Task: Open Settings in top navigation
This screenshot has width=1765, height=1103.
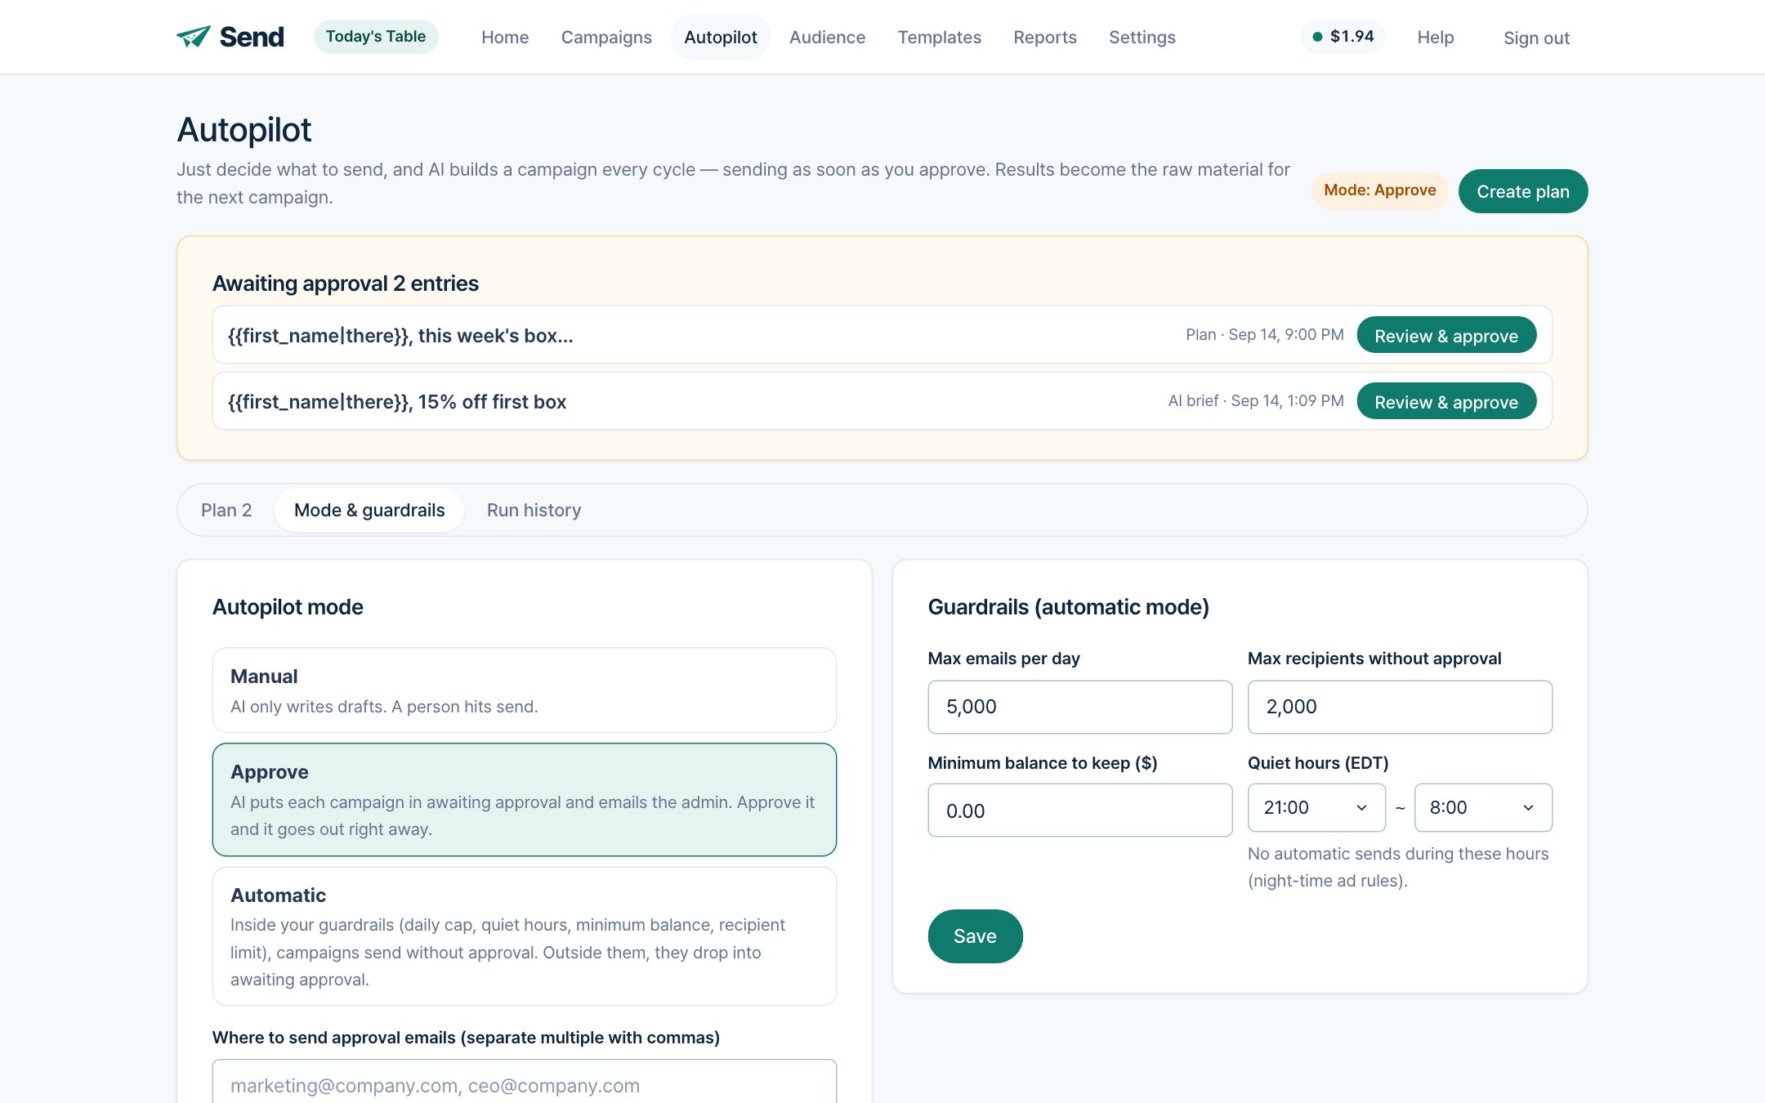Action: [1142, 37]
